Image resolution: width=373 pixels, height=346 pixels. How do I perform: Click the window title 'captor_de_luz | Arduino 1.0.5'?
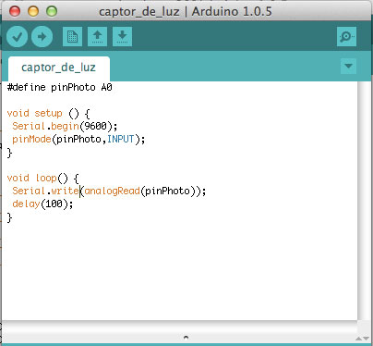point(186,12)
